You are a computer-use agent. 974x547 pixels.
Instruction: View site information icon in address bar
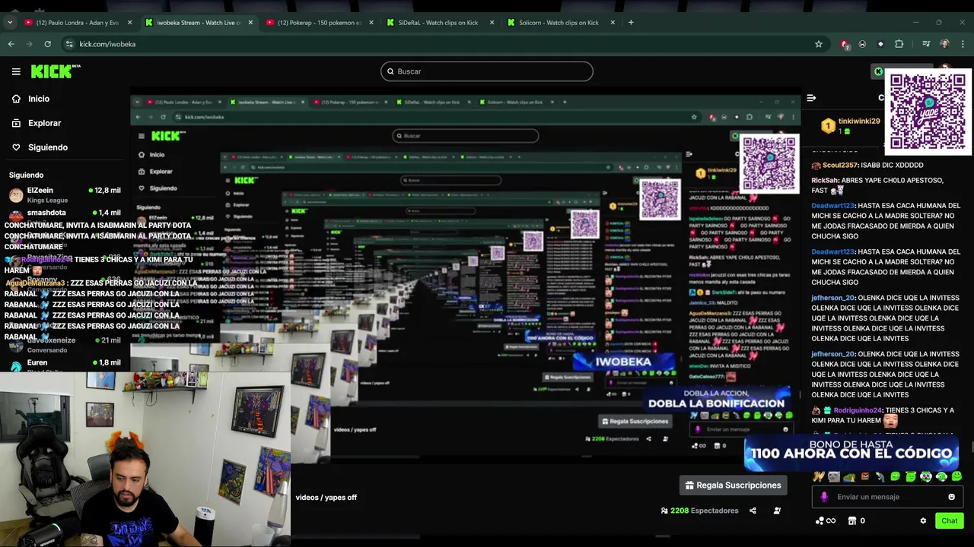(69, 44)
